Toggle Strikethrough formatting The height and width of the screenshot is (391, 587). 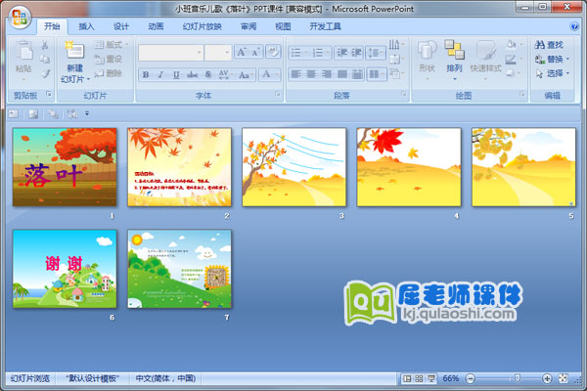[192, 74]
